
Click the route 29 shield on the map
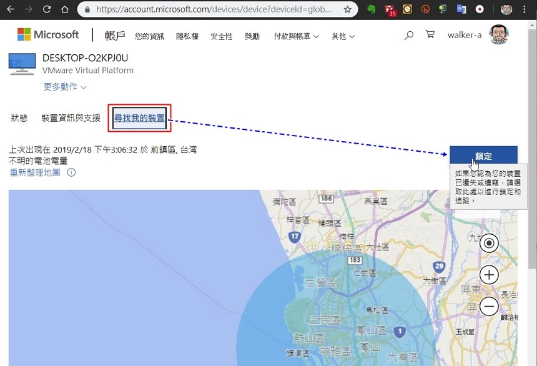(x=439, y=266)
